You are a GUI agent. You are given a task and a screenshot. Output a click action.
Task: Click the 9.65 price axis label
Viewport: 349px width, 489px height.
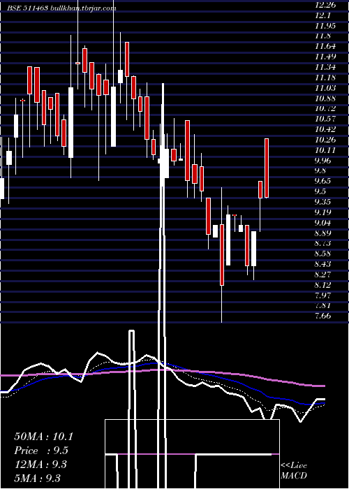pyautogui.click(x=322, y=181)
